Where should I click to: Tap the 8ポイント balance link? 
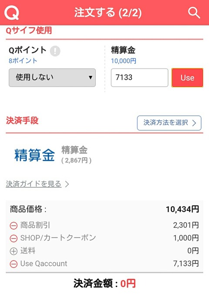[23, 61]
